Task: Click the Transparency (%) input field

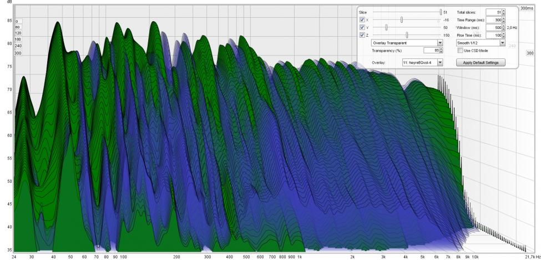Action: 432,51
